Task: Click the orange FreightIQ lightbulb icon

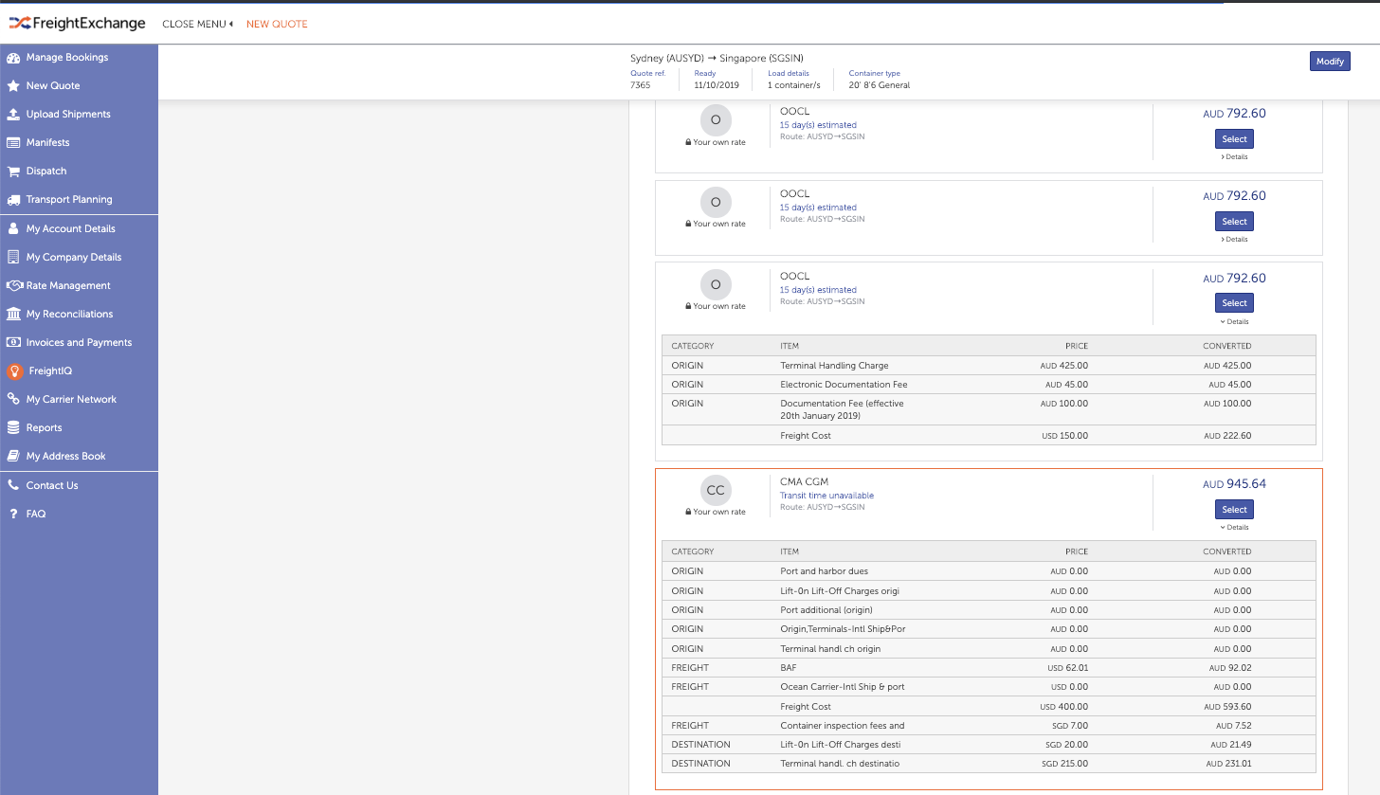Action: point(14,371)
